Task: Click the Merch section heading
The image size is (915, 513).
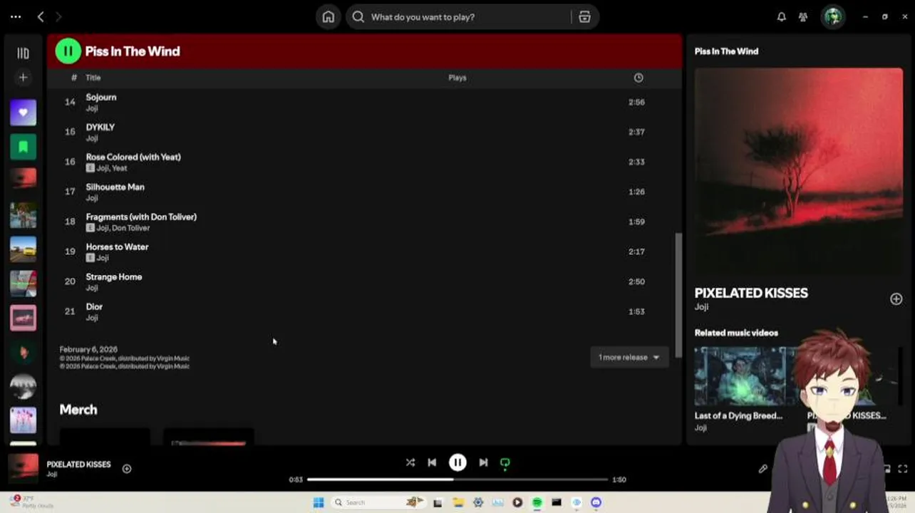Action: tap(78, 410)
